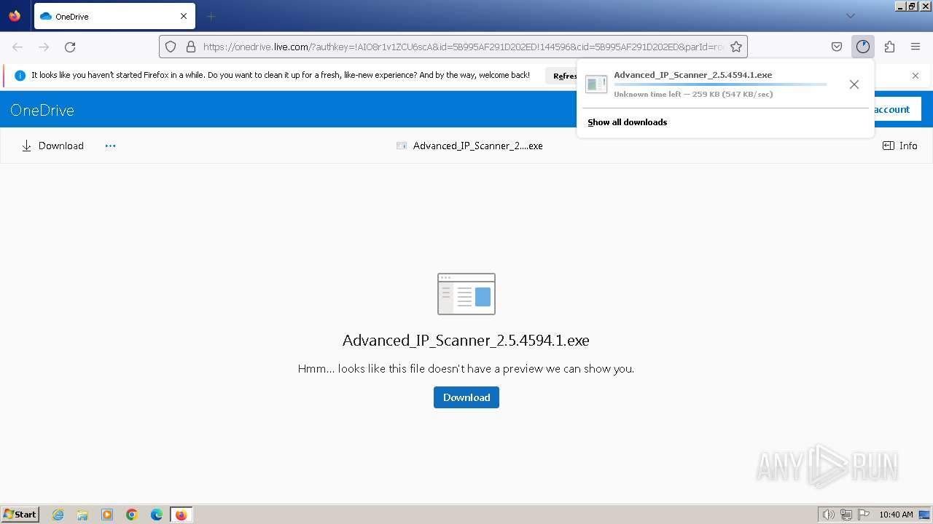Click the download progress bar
This screenshot has height=524, width=933.
point(720,84)
